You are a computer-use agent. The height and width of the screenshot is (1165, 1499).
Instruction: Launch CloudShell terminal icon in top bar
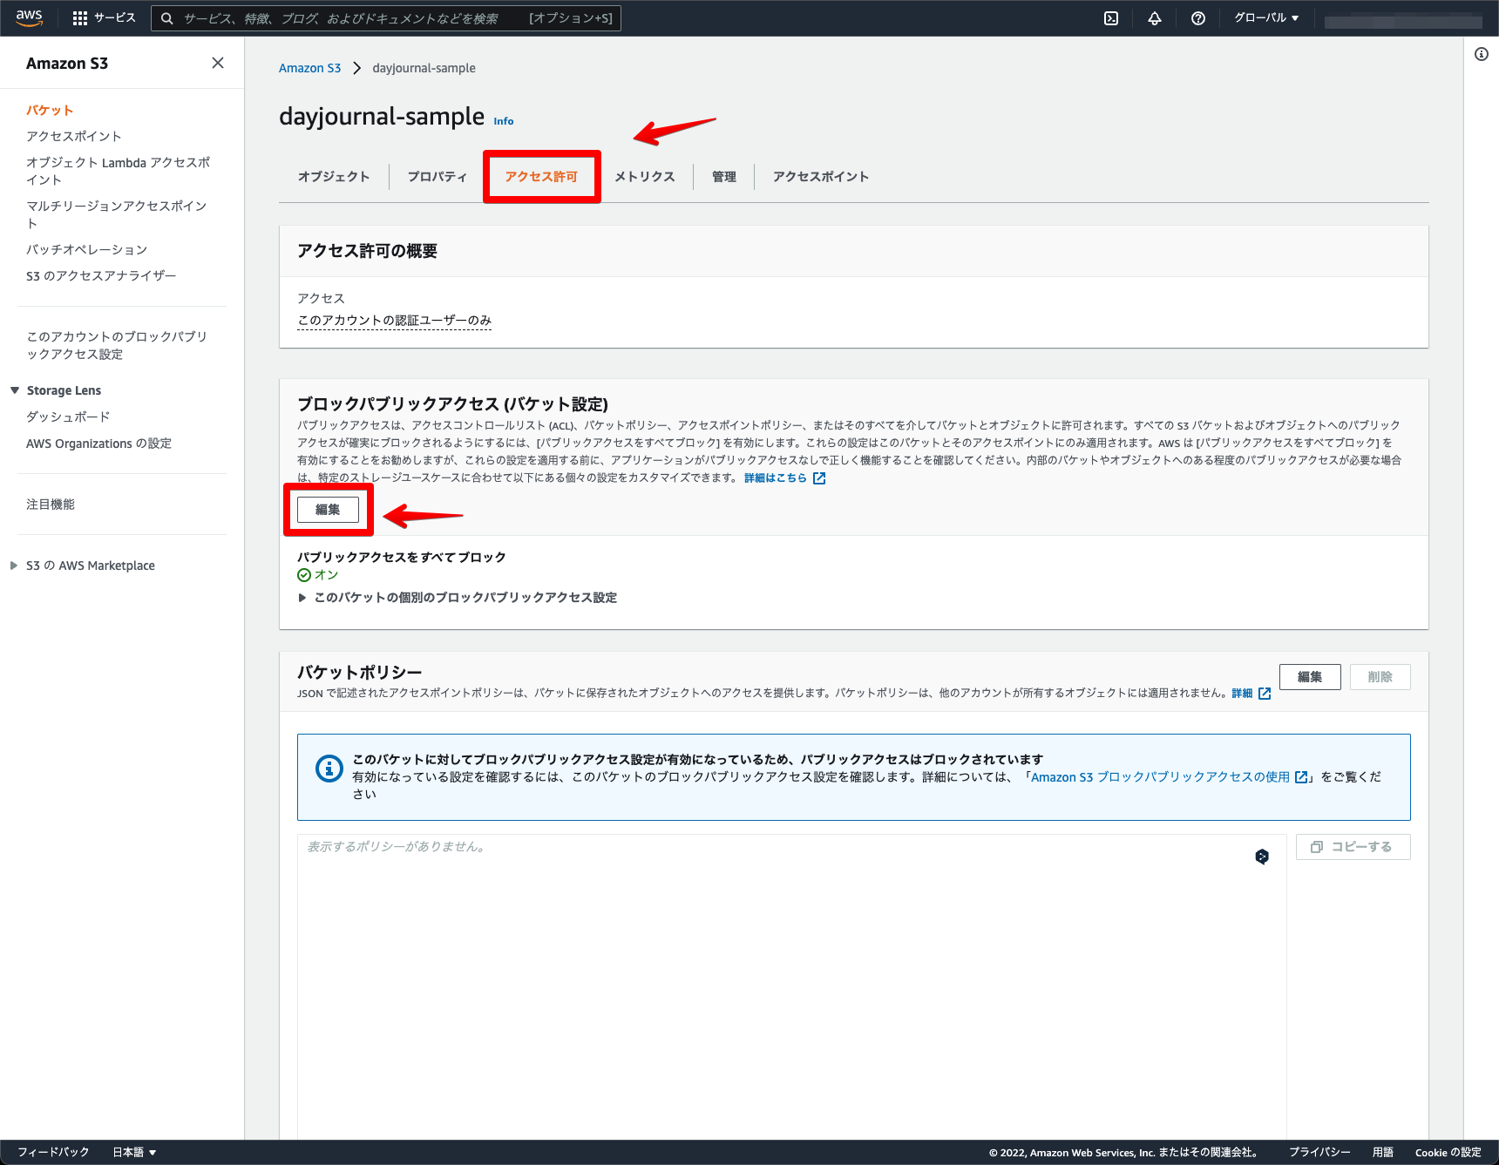tap(1111, 18)
